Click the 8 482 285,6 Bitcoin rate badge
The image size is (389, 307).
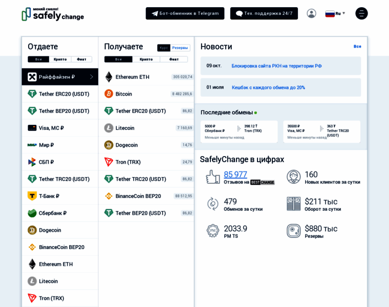tap(182, 94)
